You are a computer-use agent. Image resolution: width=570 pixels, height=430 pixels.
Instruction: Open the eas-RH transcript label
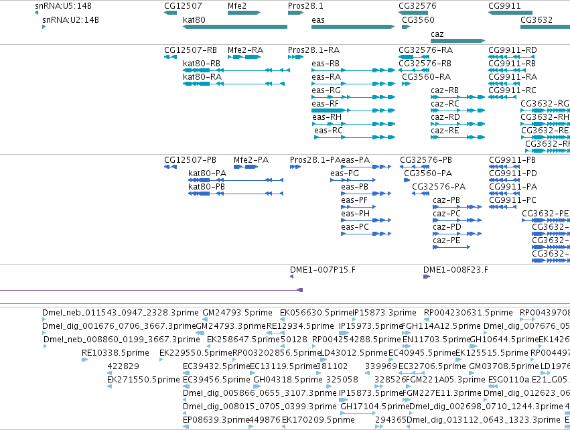click(327, 117)
